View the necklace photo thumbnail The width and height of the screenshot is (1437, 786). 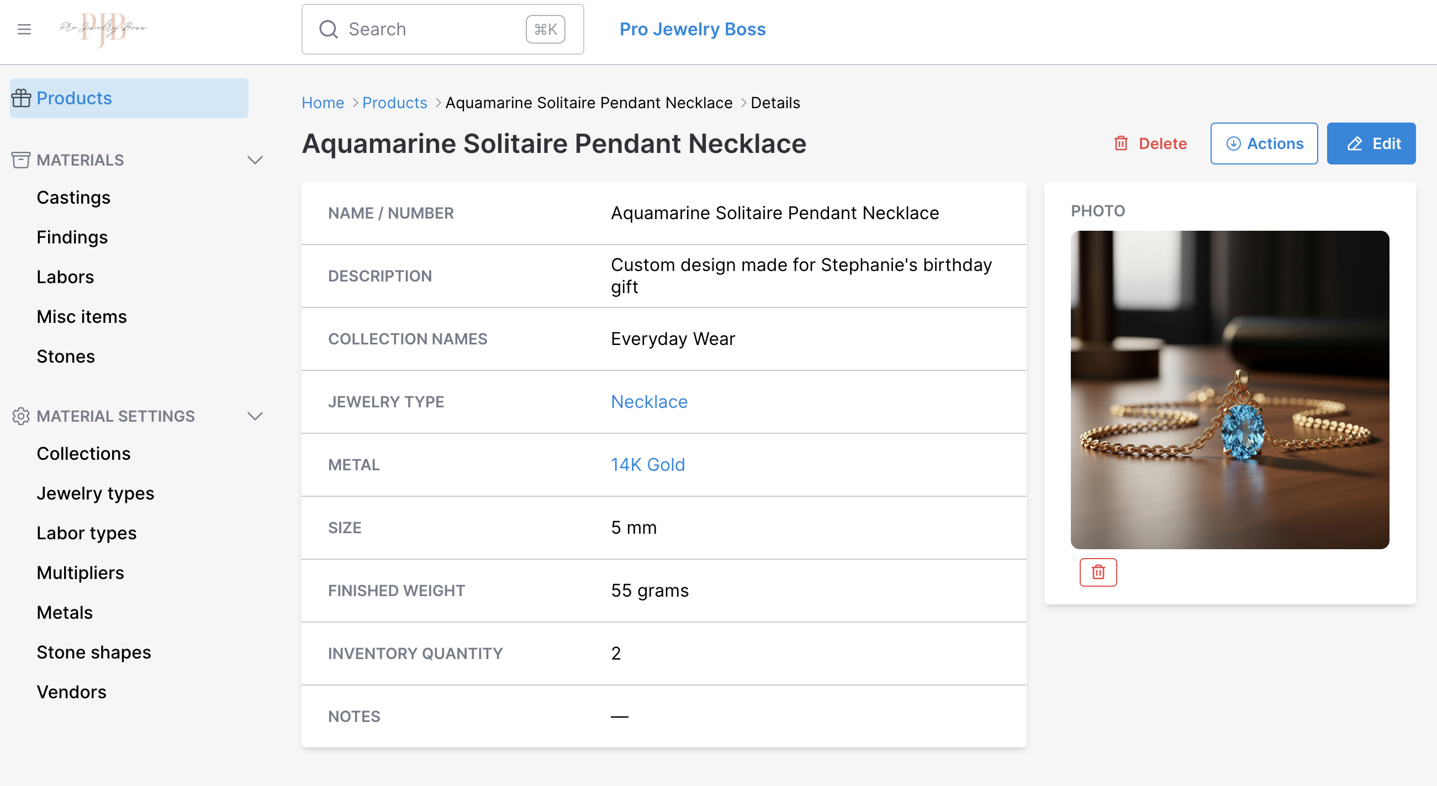[x=1229, y=389]
